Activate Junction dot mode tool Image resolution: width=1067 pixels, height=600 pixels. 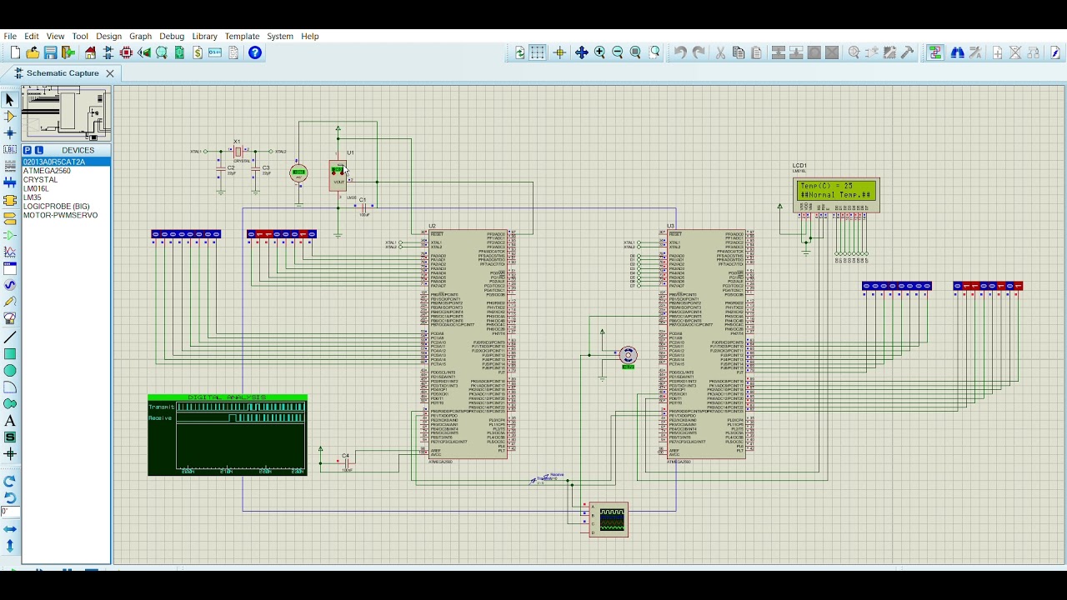[x=10, y=133]
